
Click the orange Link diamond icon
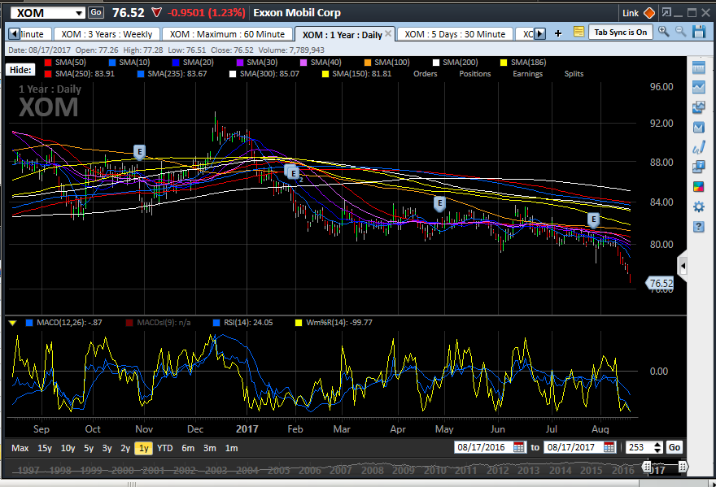point(649,13)
